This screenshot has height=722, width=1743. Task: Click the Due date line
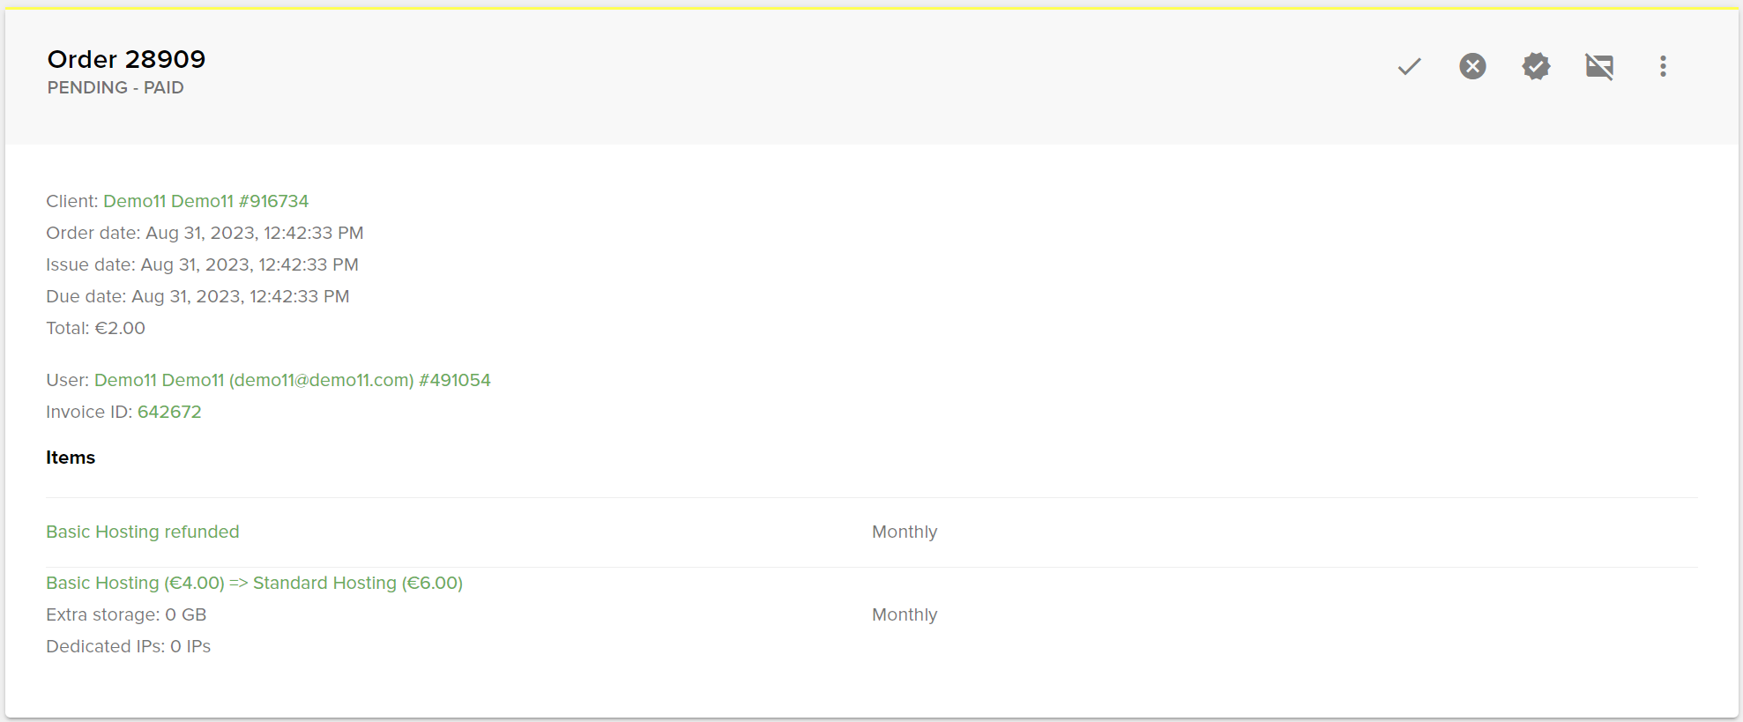(x=197, y=296)
